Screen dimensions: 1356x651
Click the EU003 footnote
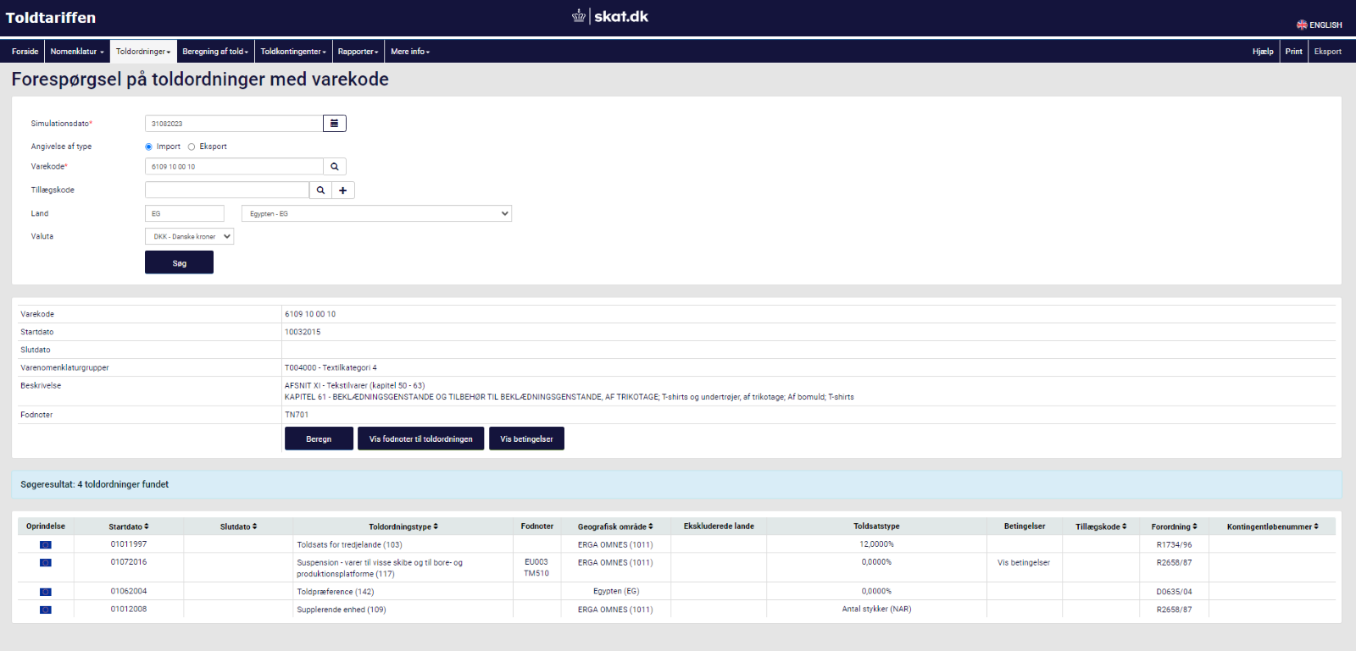point(536,562)
